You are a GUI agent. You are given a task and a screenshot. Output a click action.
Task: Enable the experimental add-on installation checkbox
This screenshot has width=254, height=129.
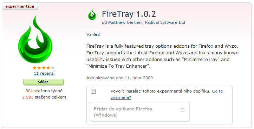tap(93, 91)
